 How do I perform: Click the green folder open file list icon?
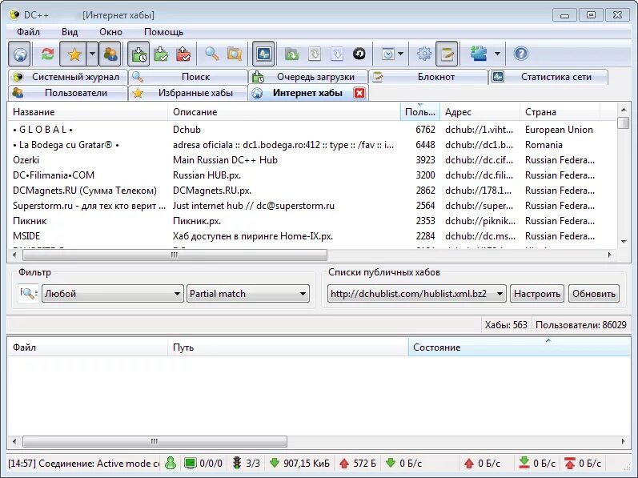[291, 54]
